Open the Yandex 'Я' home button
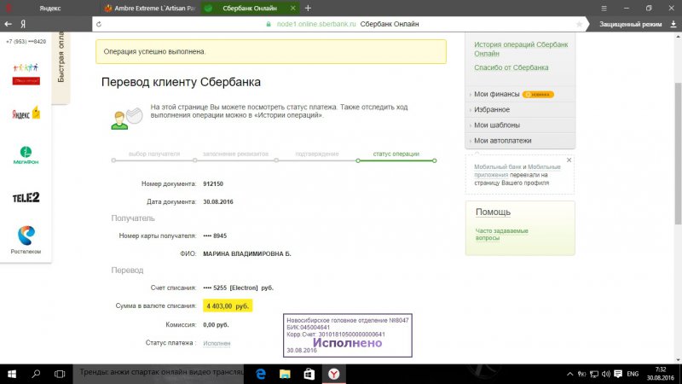 pos(23,24)
